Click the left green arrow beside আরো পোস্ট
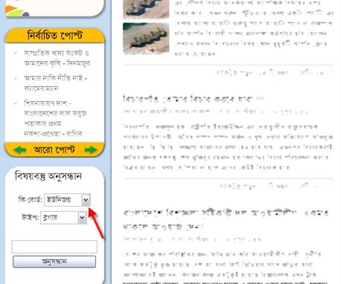This screenshot has height=284, width=341. (20, 149)
